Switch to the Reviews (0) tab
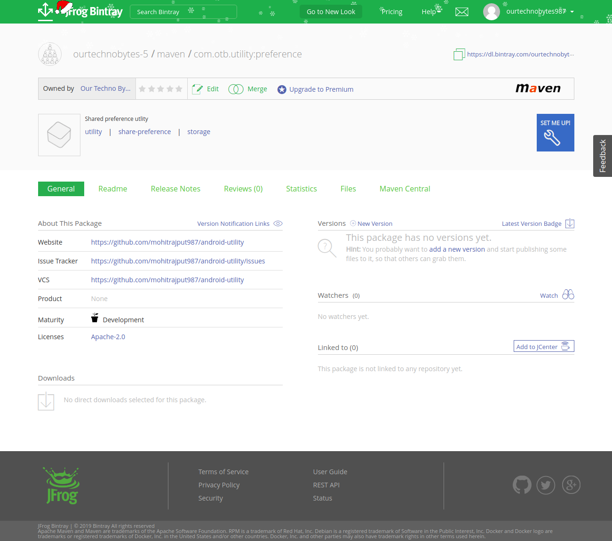 243,189
